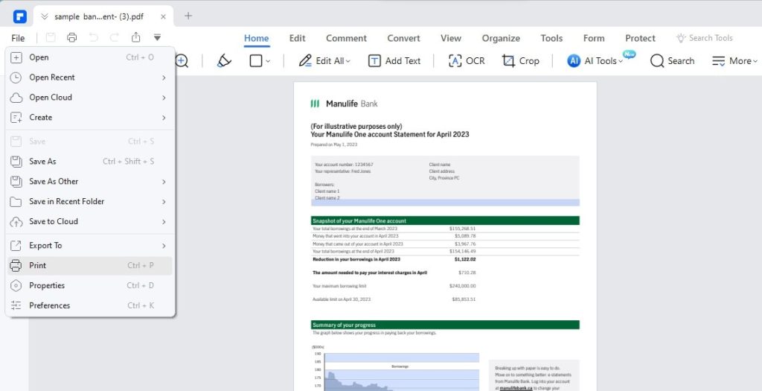Click the Search magnifier button
Screen dimensions: 762x391
[672, 61]
